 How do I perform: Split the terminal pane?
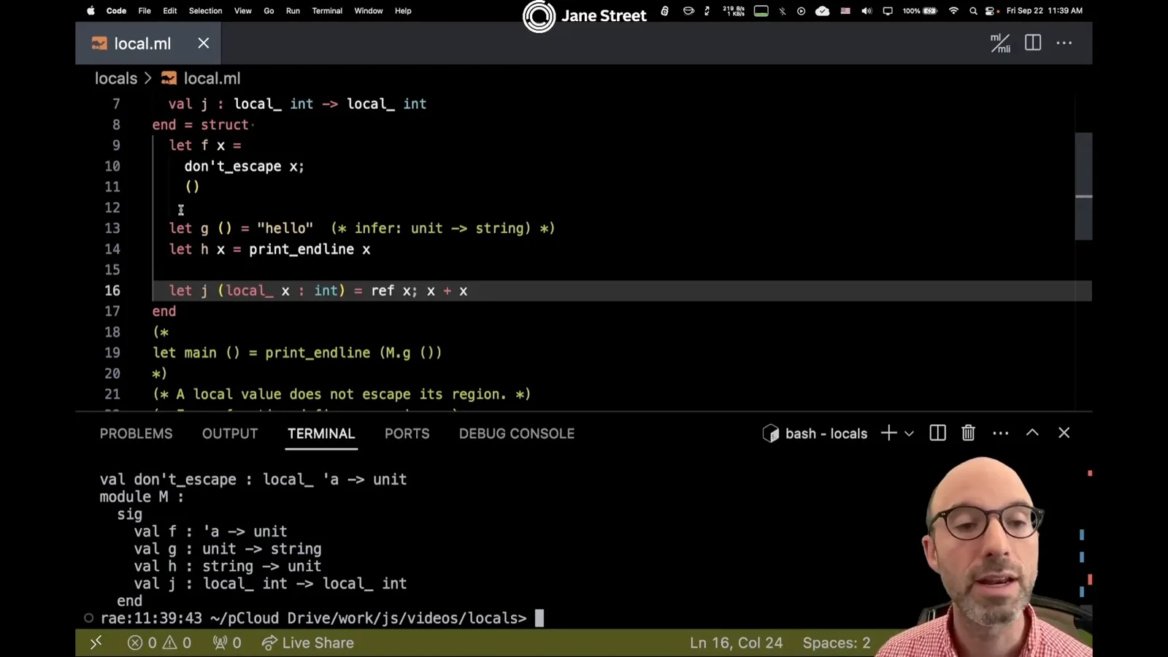(x=938, y=433)
